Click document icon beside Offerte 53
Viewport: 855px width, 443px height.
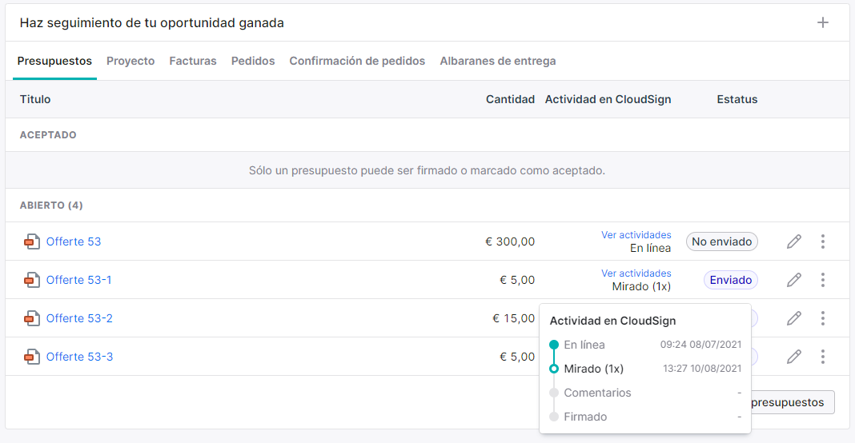pos(32,241)
